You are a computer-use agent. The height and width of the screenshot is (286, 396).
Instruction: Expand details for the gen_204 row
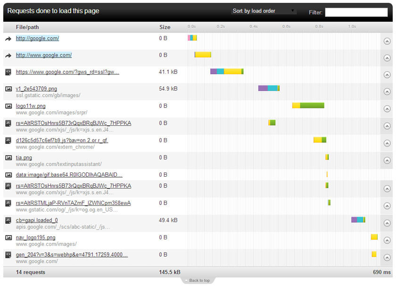point(387,257)
